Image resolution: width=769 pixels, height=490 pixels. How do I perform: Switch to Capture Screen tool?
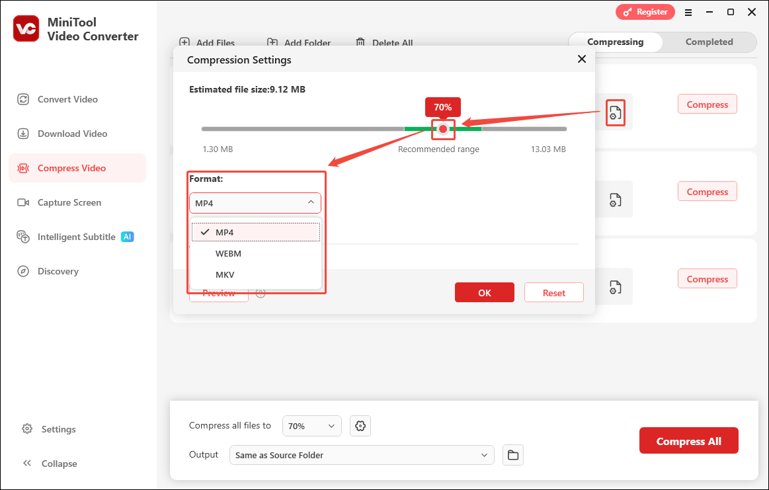[x=68, y=202]
